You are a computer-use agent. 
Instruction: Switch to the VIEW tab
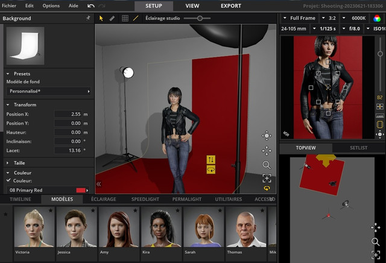[192, 6]
